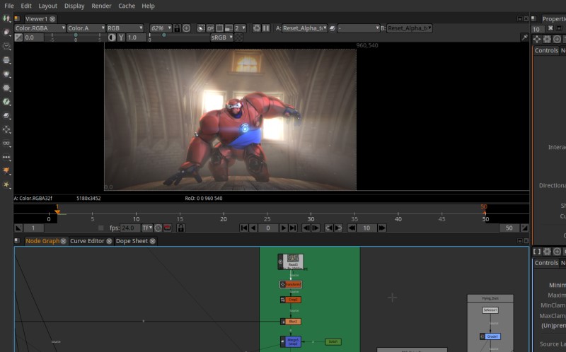
Task: Go to the previous keyframe
Action: [329, 228]
